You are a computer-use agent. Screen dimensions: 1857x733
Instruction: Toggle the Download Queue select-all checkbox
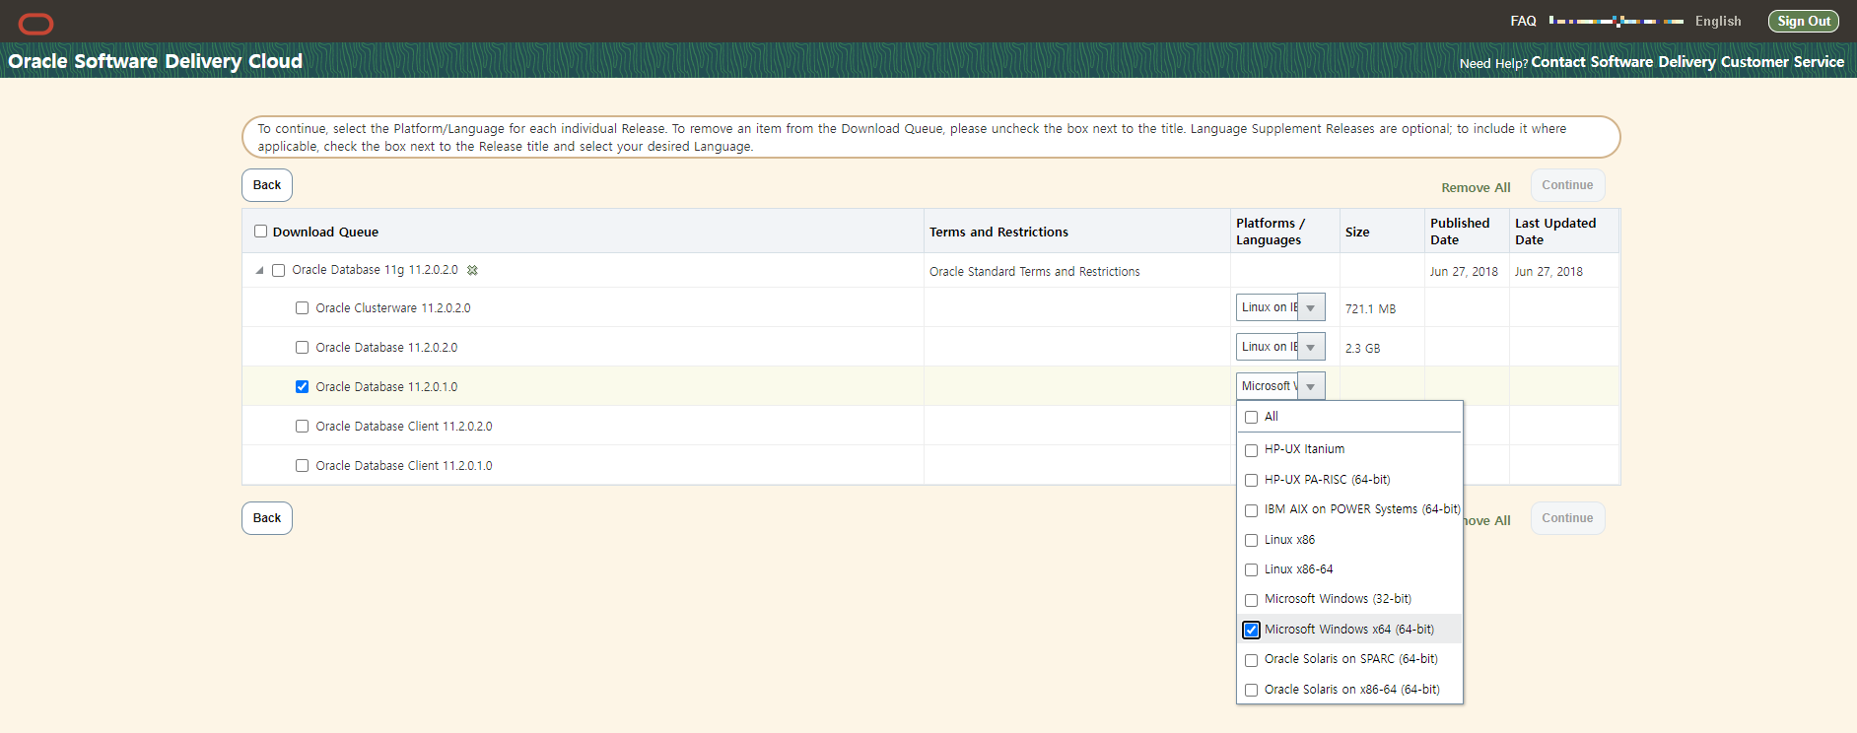[x=261, y=232]
